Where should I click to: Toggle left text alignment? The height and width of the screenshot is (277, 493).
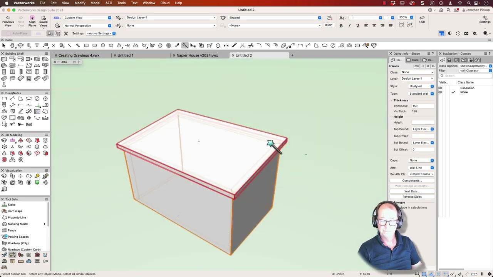pos(366,26)
